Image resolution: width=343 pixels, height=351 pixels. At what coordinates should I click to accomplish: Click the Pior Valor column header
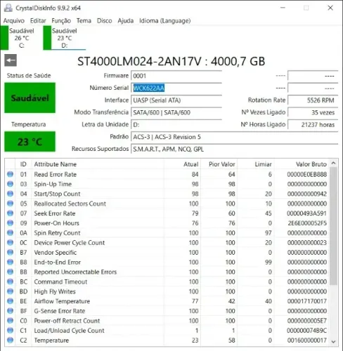click(219, 164)
